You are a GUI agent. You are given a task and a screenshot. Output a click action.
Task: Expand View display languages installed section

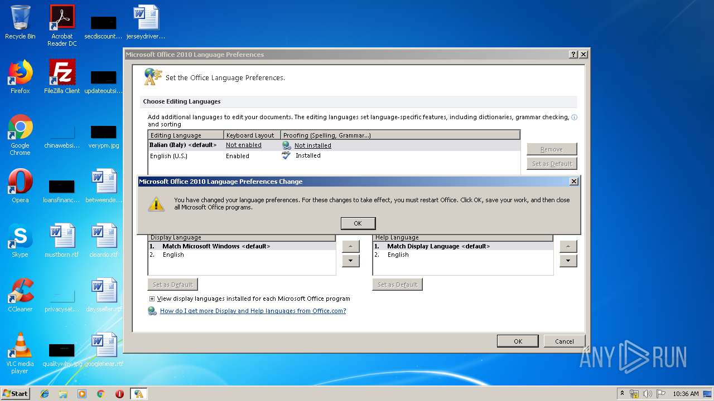point(152,299)
